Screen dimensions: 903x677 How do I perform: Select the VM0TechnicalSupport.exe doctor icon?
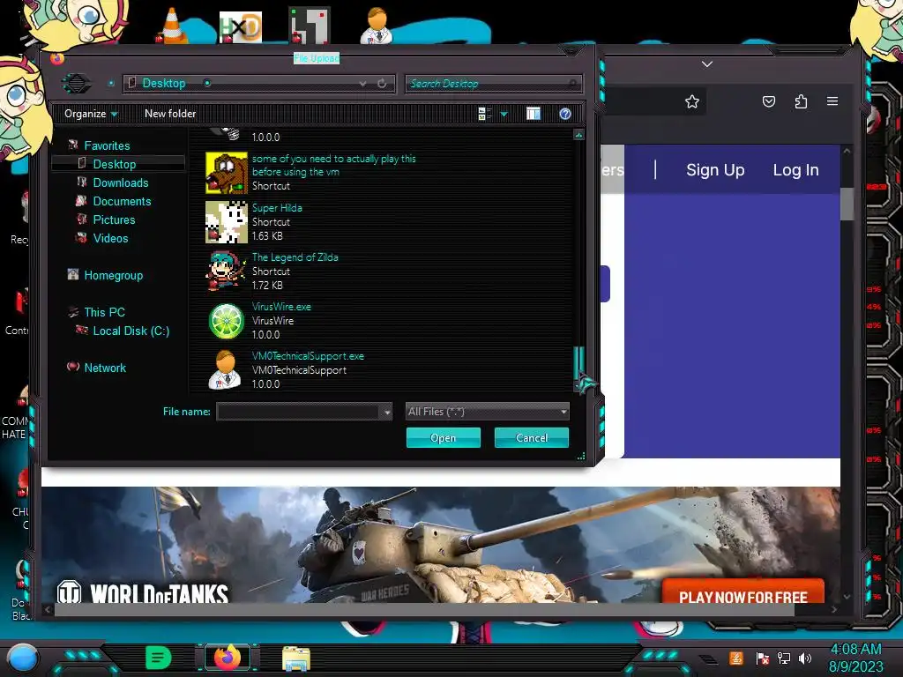(227, 369)
